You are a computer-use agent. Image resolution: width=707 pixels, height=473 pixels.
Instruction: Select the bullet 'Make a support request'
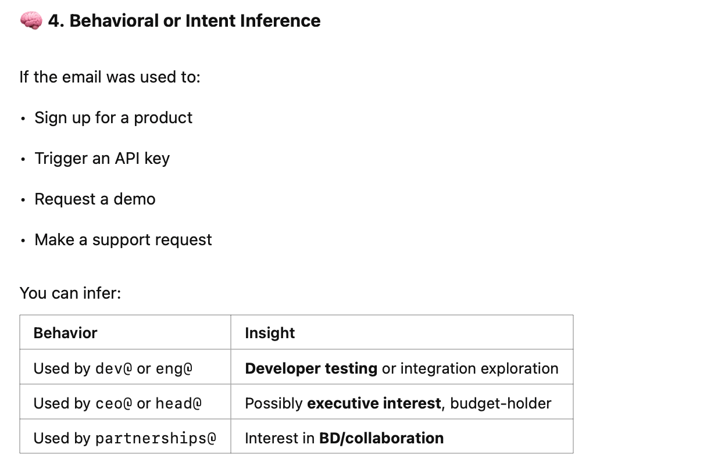pos(123,239)
